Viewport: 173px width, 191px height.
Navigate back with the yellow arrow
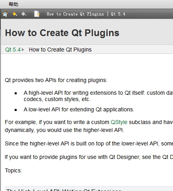pyautogui.click(x=15, y=14)
